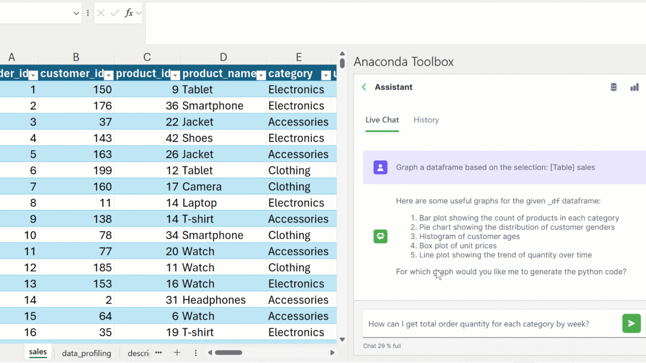Expand the product_name filter dropdown
This screenshot has height=363, width=646.
(261, 75)
